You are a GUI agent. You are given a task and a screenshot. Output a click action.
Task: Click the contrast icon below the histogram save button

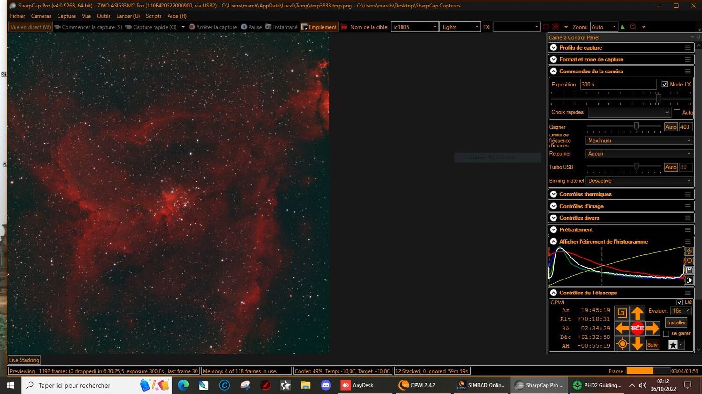coord(689,279)
